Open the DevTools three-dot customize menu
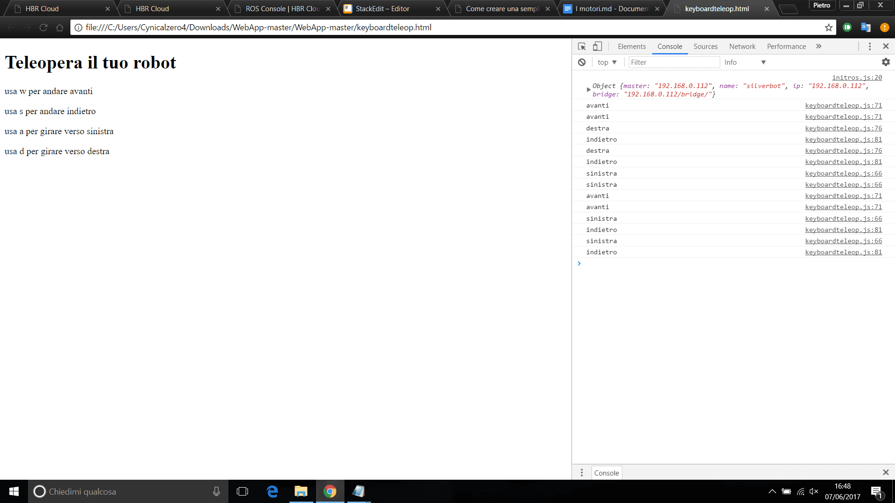895x503 pixels. click(x=869, y=47)
